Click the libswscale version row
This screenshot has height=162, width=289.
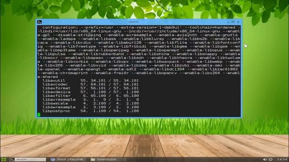click(90, 103)
